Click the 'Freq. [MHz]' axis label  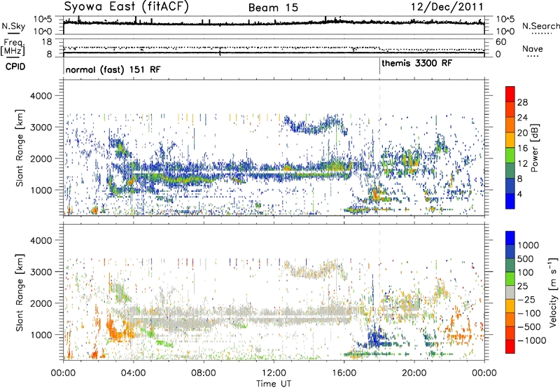coord(13,47)
